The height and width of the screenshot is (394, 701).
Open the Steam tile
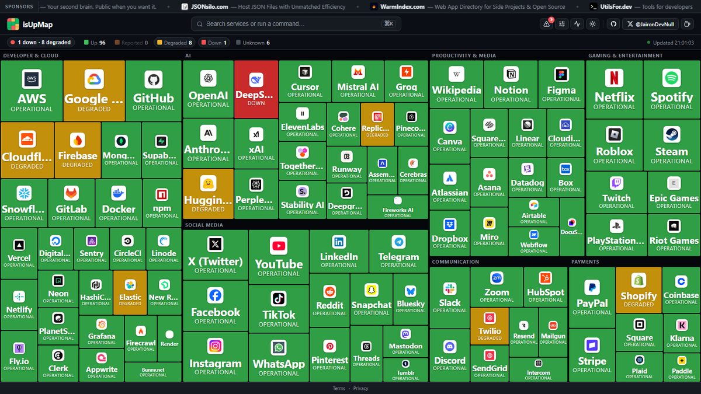coord(672,145)
